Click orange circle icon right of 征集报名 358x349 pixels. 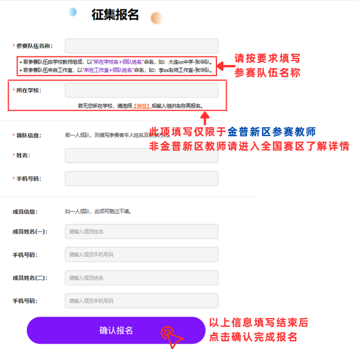pos(156,18)
